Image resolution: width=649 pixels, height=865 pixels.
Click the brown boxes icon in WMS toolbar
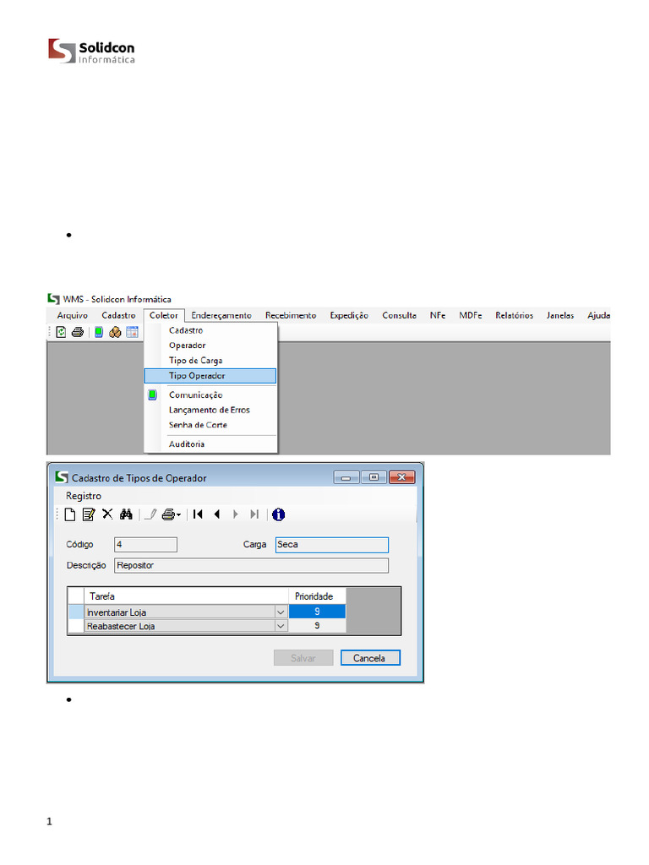(x=115, y=332)
